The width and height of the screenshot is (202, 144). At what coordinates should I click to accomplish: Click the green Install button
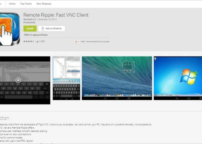[30, 29]
